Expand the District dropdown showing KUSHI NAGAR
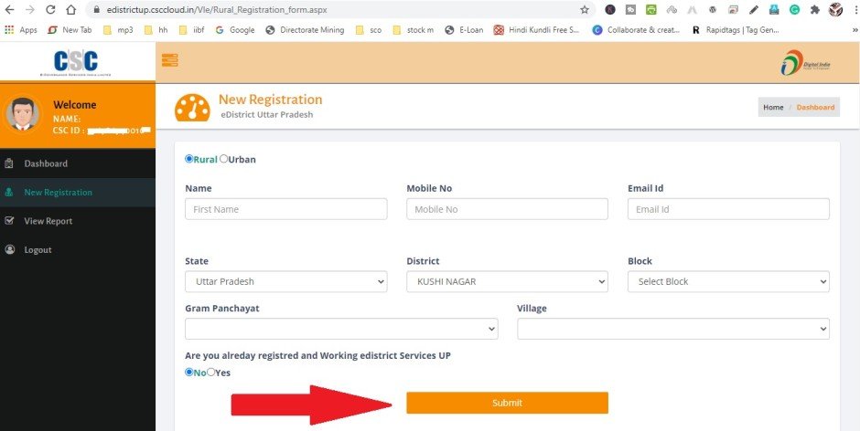Image resolution: width=860 pixels, height=431 pixels. pos(507,281)
